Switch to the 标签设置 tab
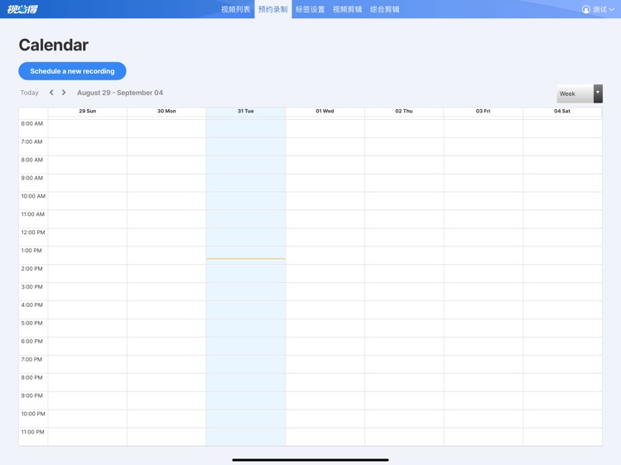 (310, 9)
